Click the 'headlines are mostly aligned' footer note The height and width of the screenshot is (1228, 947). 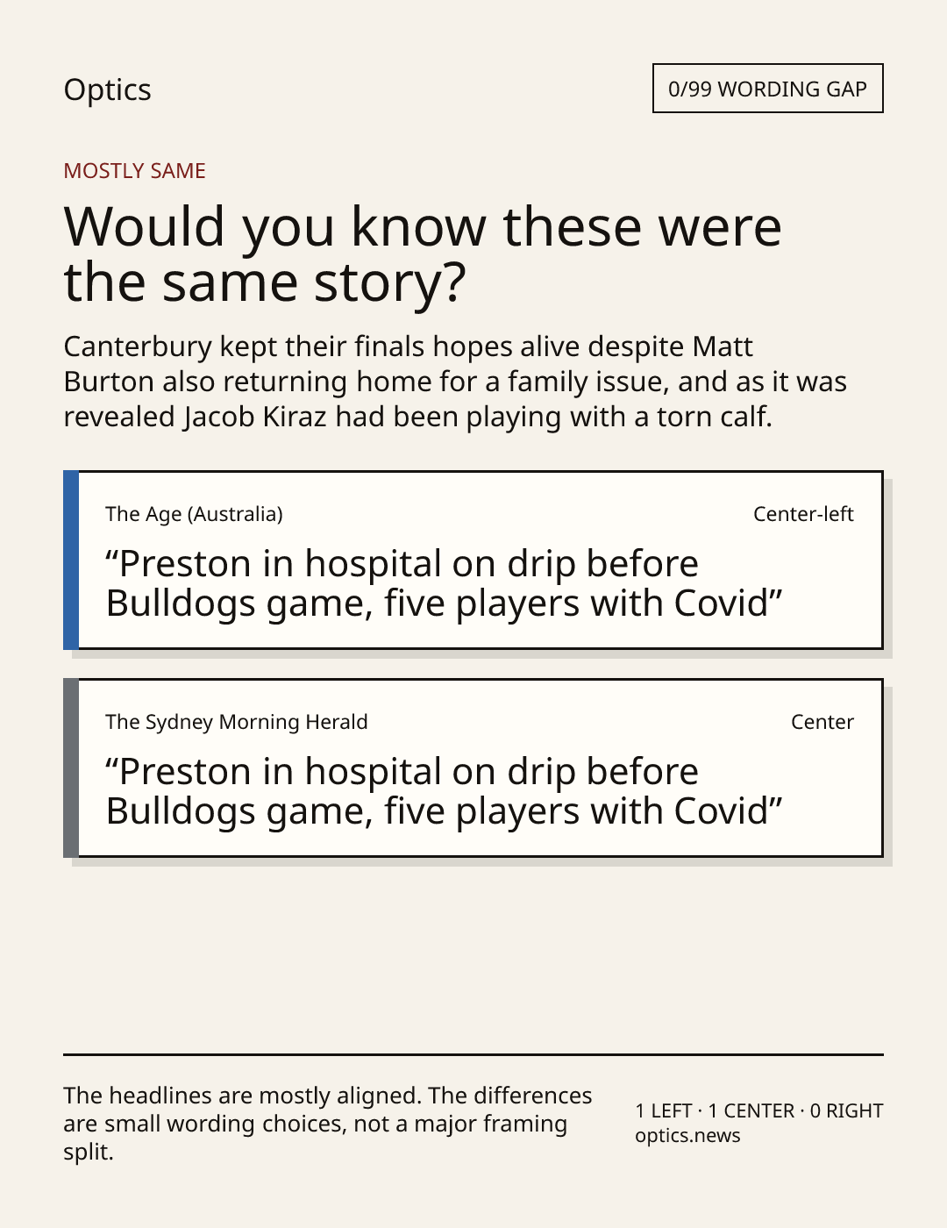(328, 1124)
